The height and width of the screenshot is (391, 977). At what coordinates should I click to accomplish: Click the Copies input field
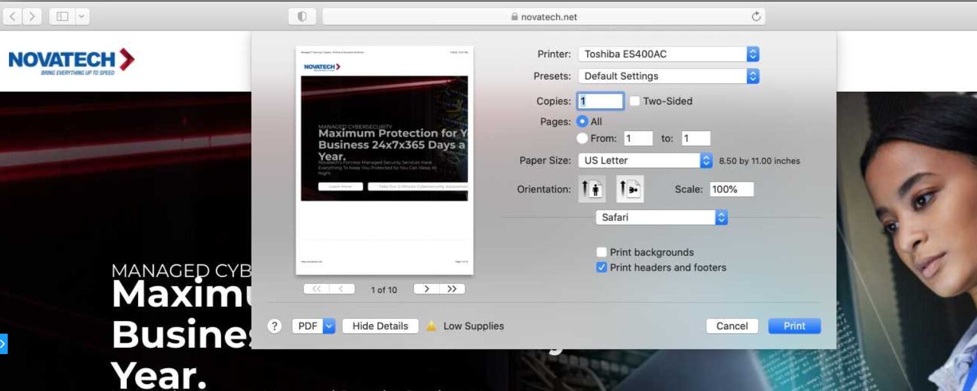coord(601,101)
